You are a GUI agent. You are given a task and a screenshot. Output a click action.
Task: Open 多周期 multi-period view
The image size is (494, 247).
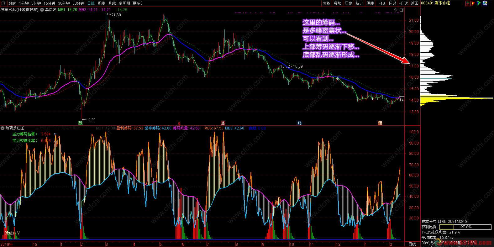[x=124, y=3]
